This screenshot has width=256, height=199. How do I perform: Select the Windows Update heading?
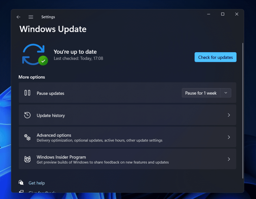point(53,29)
